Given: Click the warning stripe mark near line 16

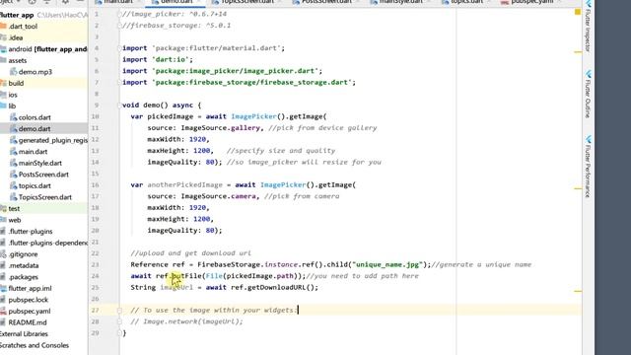Looking at the screenshot, I should [x=578, y=188].
